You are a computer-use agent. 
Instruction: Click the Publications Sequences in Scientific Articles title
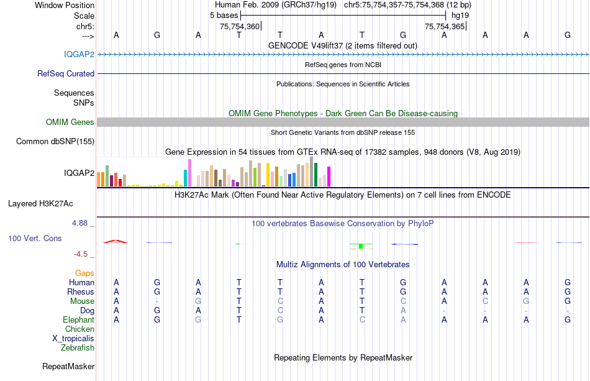point(343,84)
